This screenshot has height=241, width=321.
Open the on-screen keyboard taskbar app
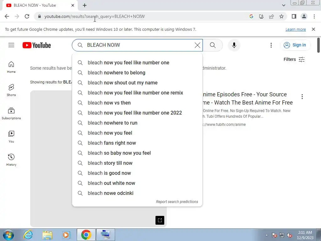coord(106,235)
